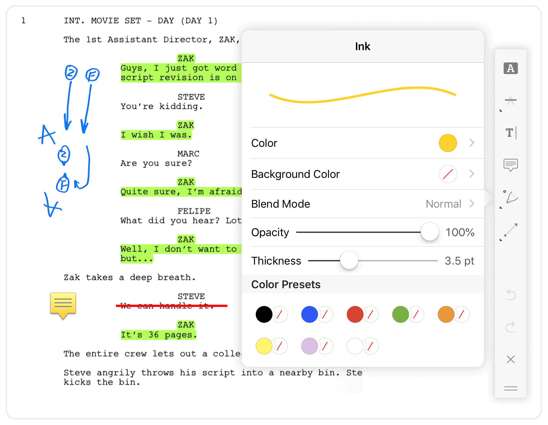Choose the black color preset
The height and width of the screenshot is (425, 548).
click(264, 314)
